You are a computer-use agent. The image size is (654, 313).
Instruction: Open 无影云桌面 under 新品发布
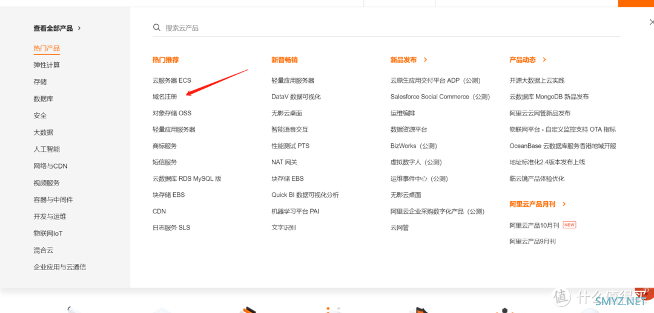(x=406, y=195)
